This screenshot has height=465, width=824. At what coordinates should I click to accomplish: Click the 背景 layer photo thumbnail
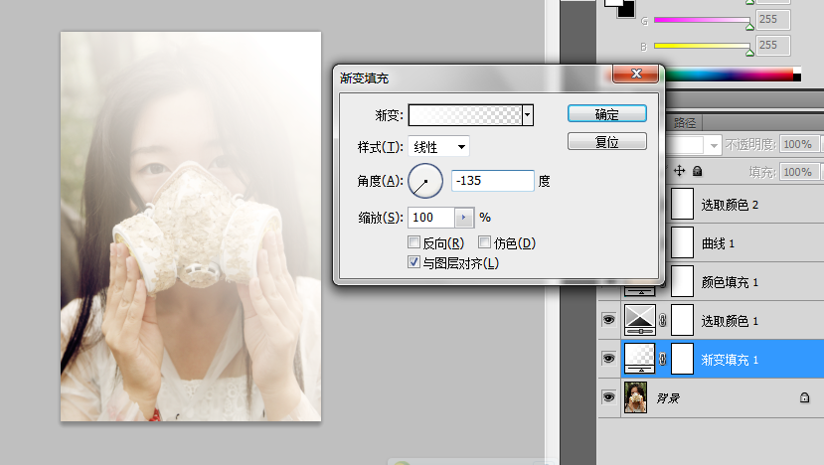point(635,397)
